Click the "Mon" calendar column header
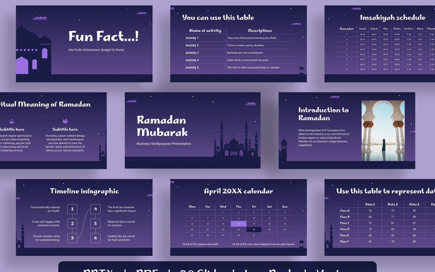 pos(192,207)
